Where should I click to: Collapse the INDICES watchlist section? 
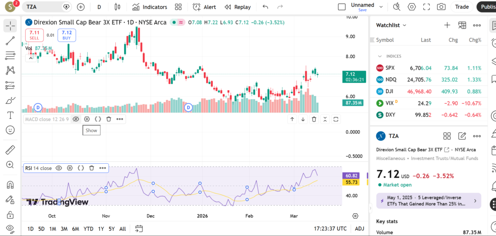tap(380, 56)
